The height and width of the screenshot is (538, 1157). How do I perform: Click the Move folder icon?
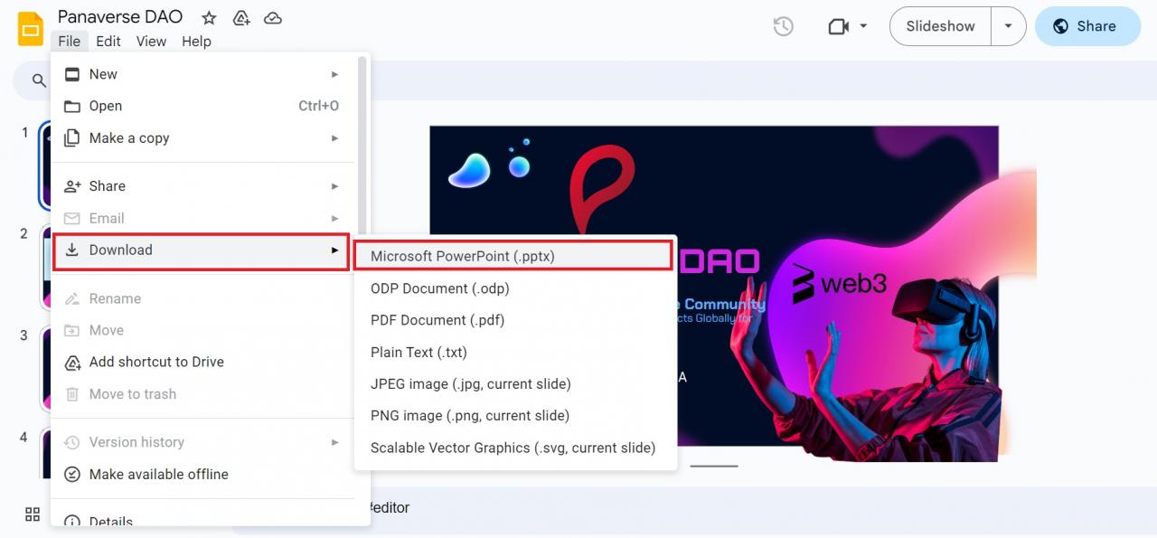(x=72, y=330)
